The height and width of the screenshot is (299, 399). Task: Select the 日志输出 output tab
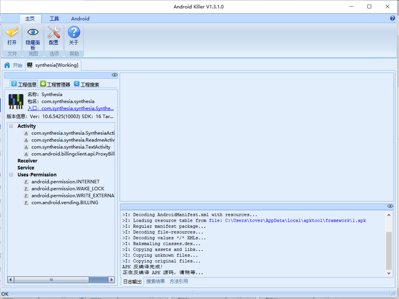click(132, 282)
